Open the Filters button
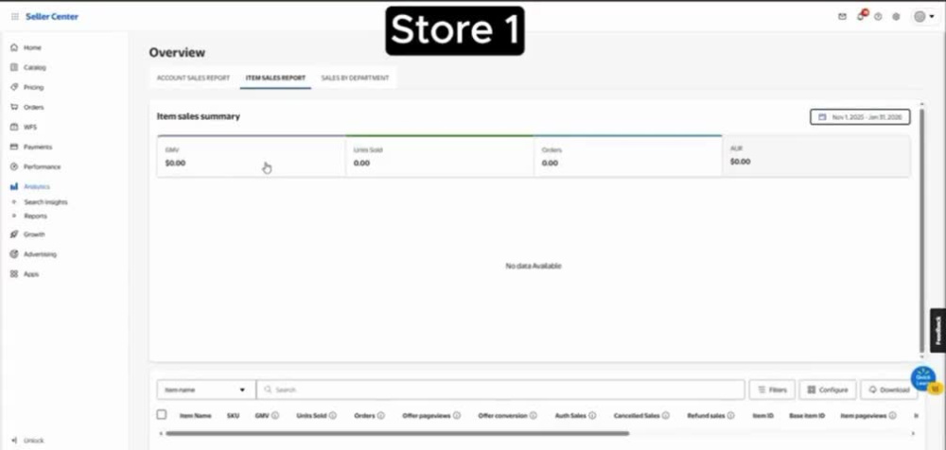The width and height of the screenshot is (946, 450). [772, 389]
